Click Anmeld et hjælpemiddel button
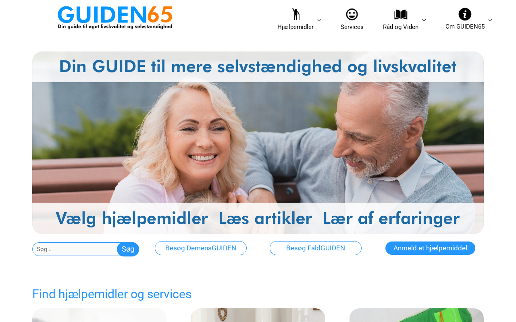The image size is (516, 322). pyautogui.click(x=430, y=248)
